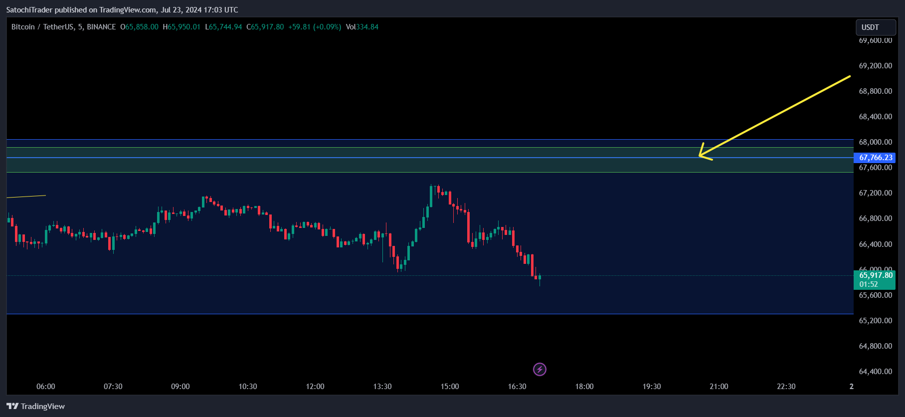Click the 15:00 time axis label
This screenshot has width=905, height=417.
tap(450, 387)
